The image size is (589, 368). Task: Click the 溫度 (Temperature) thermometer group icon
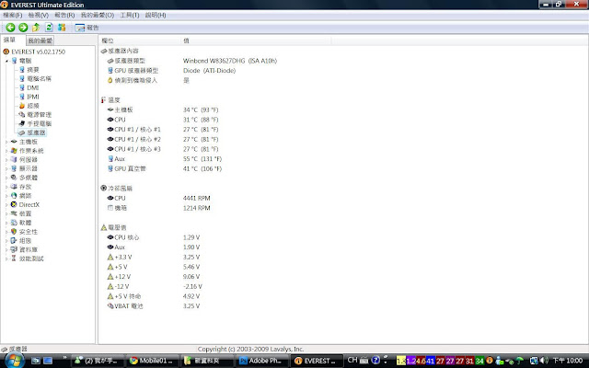tap(103, 100)
